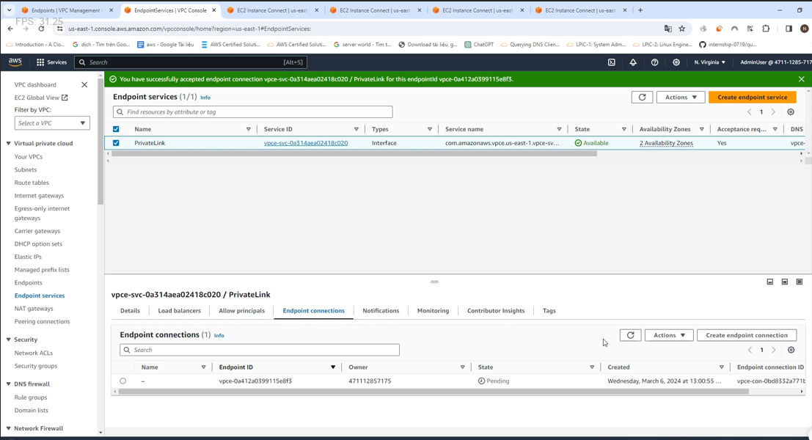The width and height of the screenshot is (812, 440).
Task: Open Endpoint connections table preferences gear
Action: point(791,350)
